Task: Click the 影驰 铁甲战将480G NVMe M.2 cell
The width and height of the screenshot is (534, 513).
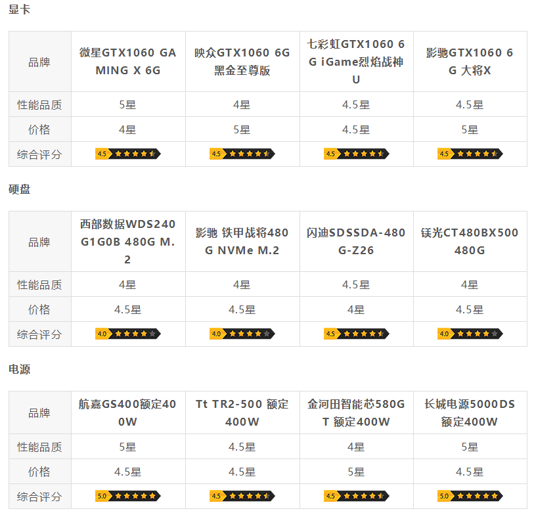Action: click(242, 242)
